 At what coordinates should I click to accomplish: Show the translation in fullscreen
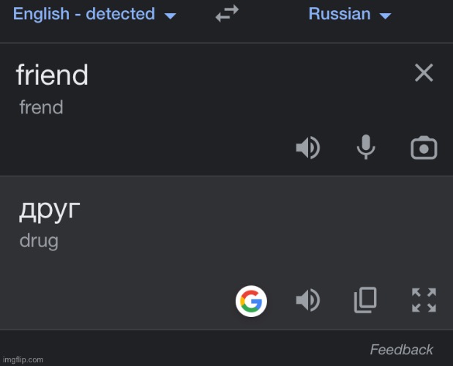[424, 299]
